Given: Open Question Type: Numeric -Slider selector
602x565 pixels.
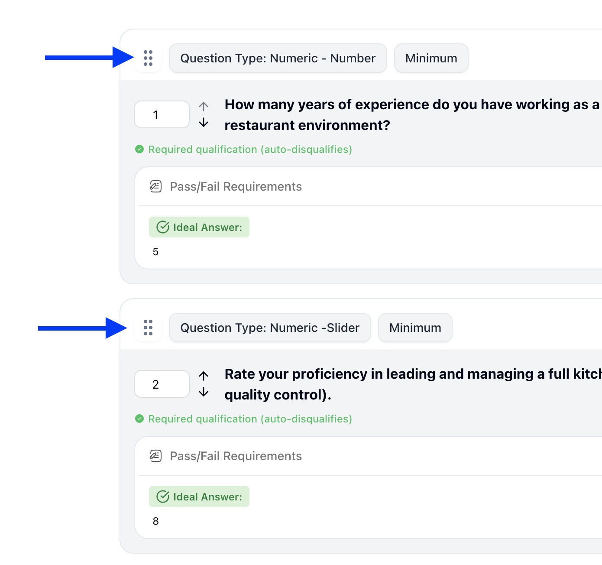Looking at the screenshot, I should 270,328.
